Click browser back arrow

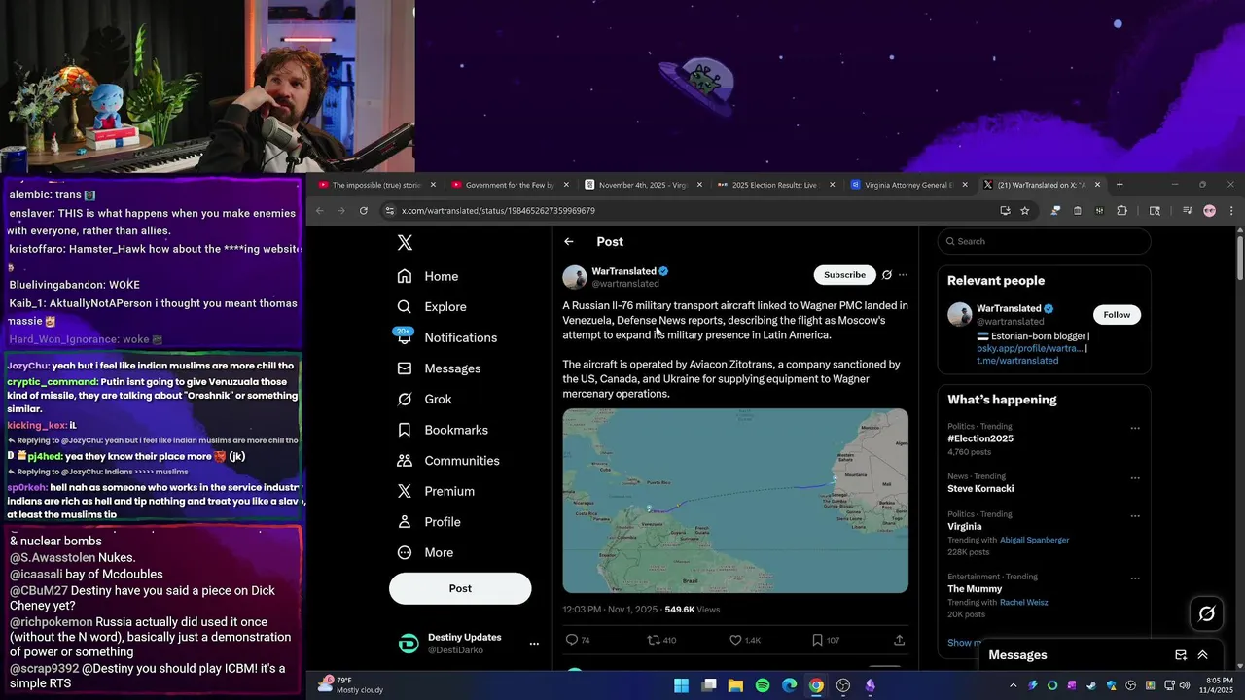(x=319, y=211)
